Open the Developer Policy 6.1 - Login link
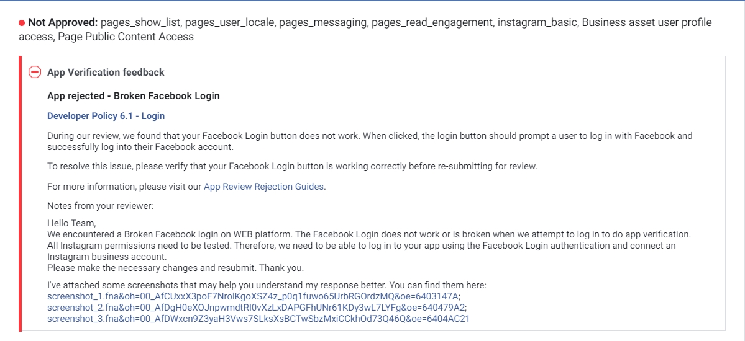 click(106, 116)
